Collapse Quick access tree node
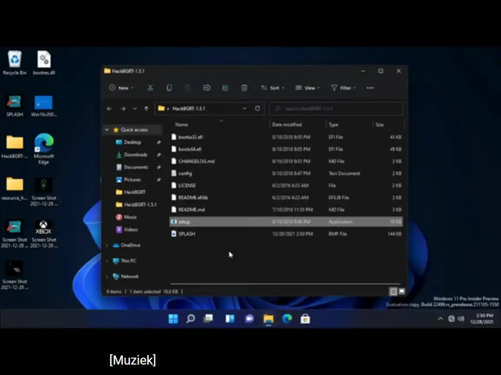501x375 pixels. 107,130
